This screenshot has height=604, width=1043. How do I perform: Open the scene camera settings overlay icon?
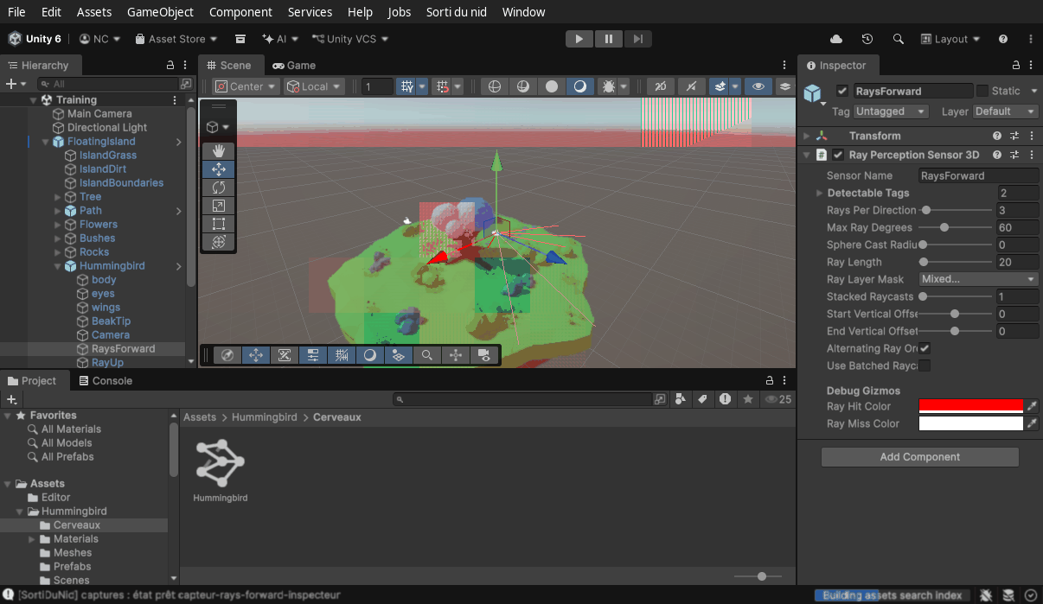[484, 355]
